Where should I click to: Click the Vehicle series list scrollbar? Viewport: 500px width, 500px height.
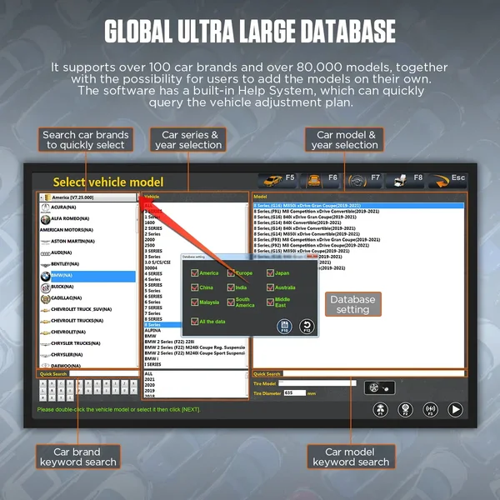click(247, 285)
